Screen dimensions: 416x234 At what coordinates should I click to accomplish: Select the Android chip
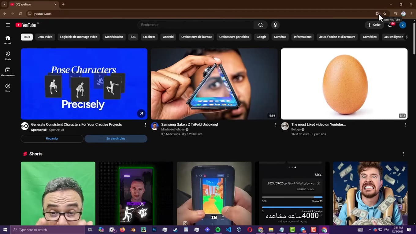click(x=168, y=37)
